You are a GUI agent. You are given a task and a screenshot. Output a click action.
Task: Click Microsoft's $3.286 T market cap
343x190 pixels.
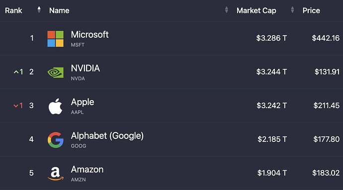(271, 38)
